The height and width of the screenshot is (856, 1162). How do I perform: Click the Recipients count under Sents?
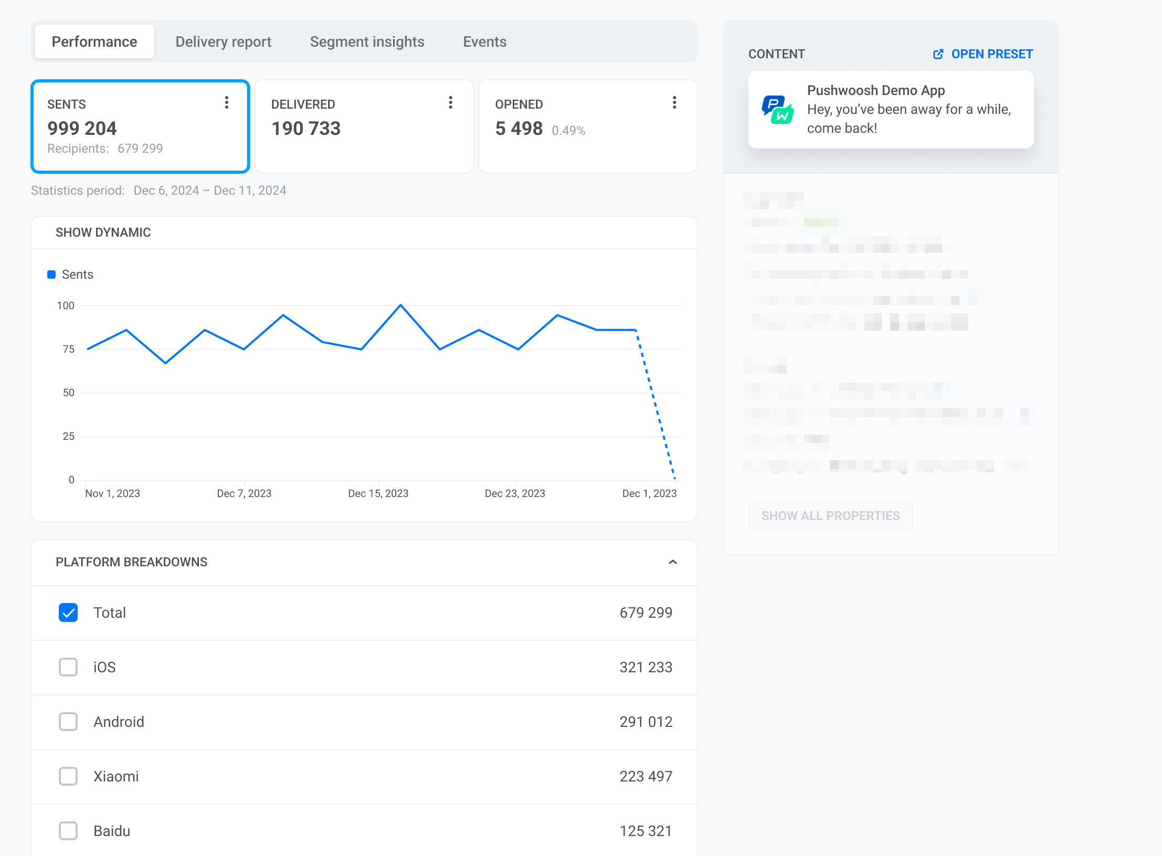pos(140,149)
